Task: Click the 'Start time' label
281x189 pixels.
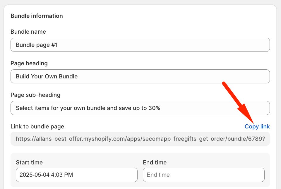Action: pos(29,162)
